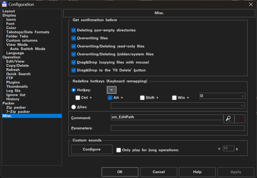Toggle Overwriting/Deleting read-only files checkbox
The image size is (257, 178).
[74, 46]
